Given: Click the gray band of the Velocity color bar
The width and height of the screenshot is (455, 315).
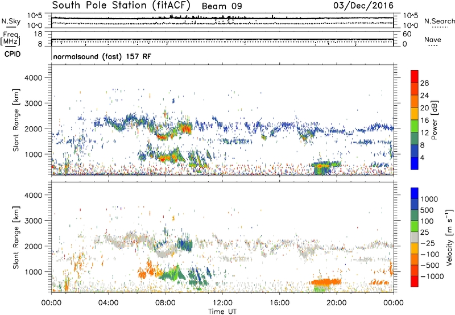Looking at the screenshot, I should 415,238.
